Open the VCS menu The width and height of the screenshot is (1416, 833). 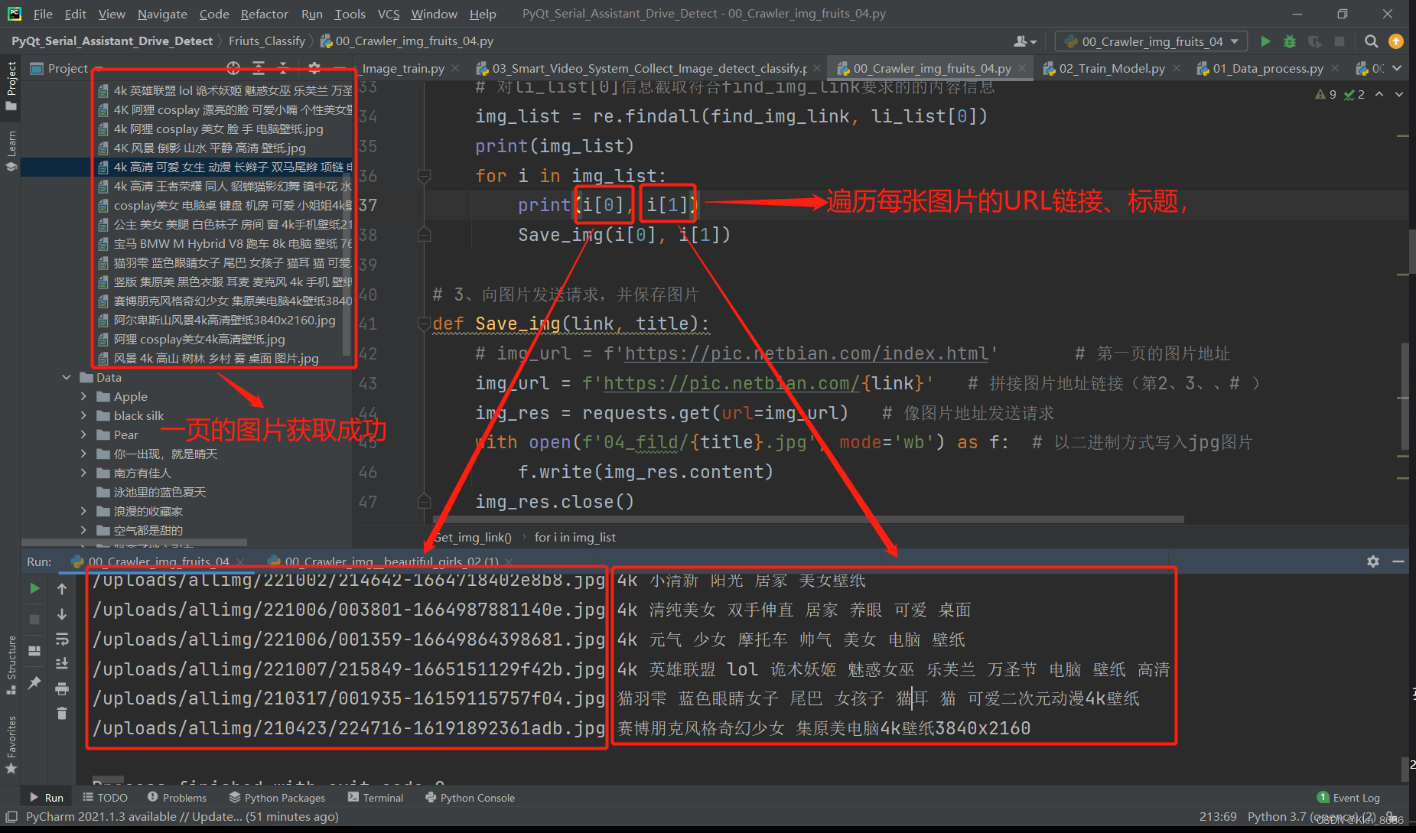pos(389,14)
